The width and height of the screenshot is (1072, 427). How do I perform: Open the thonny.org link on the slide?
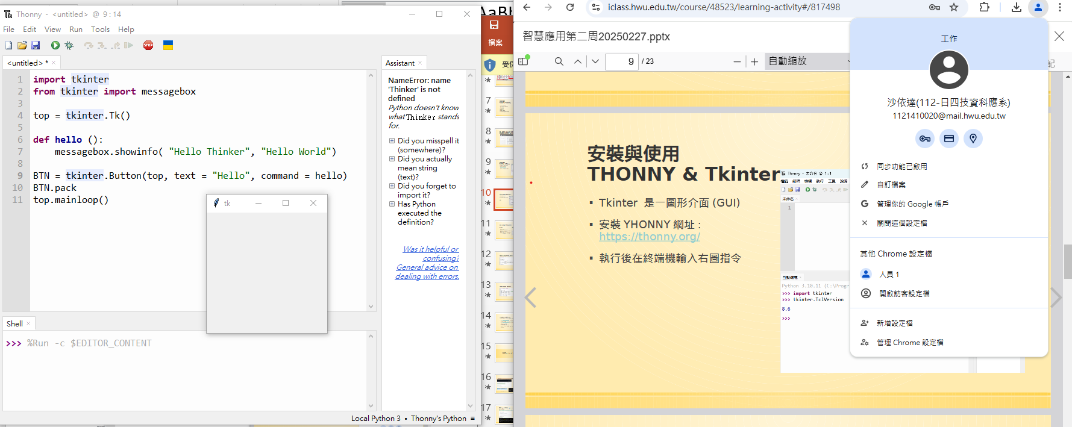point(649,237)
